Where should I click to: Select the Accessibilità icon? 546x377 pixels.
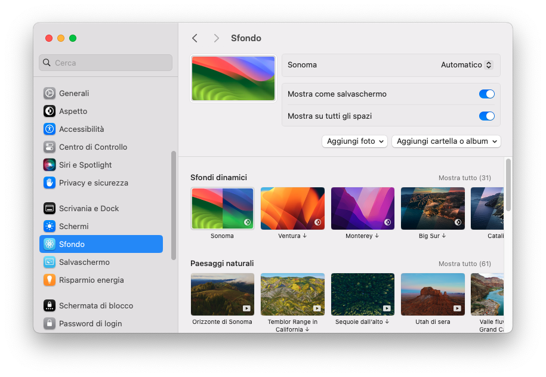point(50,129)
